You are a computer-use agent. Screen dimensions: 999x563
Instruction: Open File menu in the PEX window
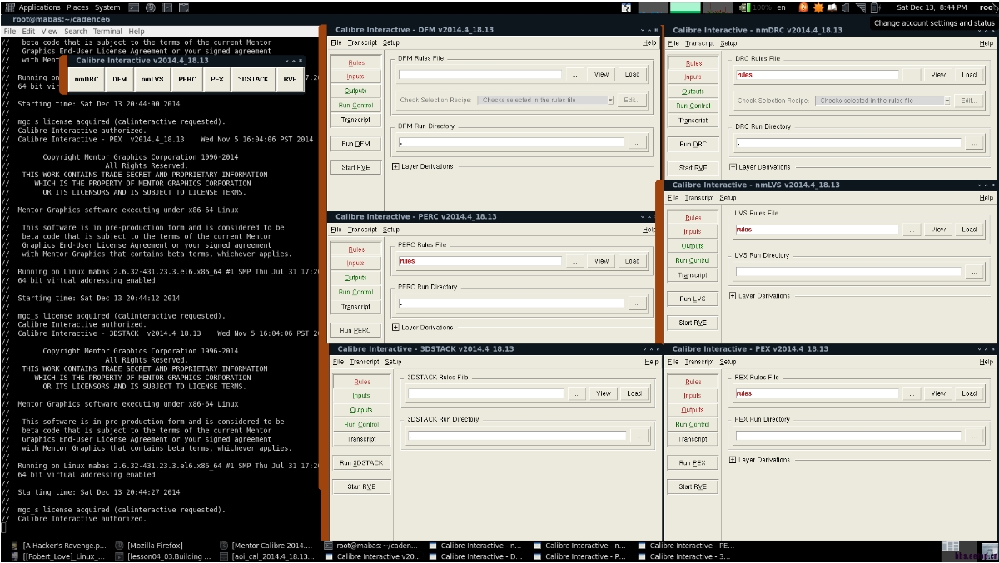(x=673, y=362)
